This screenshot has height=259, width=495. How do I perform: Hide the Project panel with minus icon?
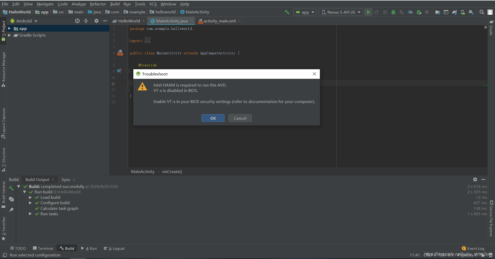point(105,21)
